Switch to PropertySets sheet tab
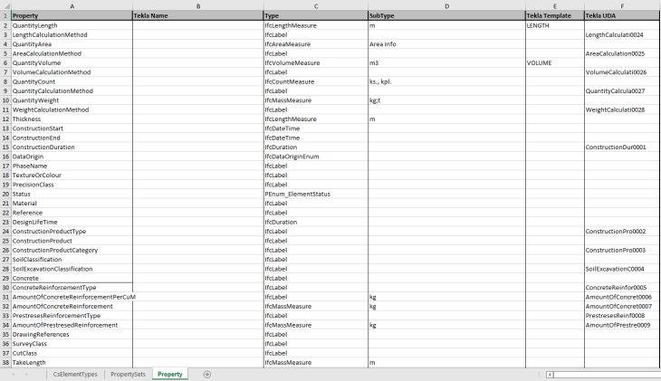The width and height of the screenshot is (661, 381). (x=128, y=375)
